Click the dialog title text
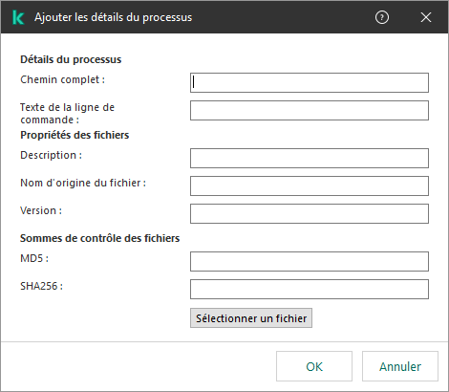 [x=114, y=17]
